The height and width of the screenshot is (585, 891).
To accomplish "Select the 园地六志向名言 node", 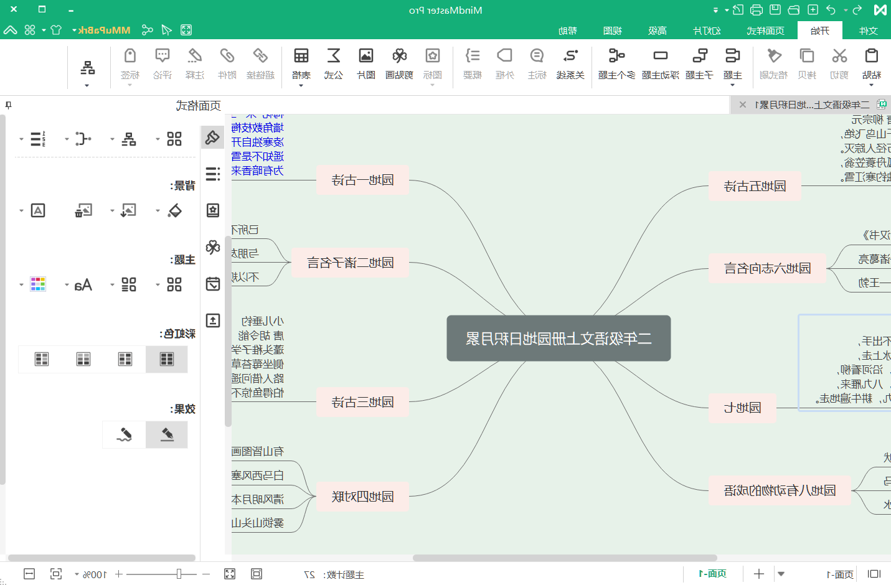I will tap(767, 268).
